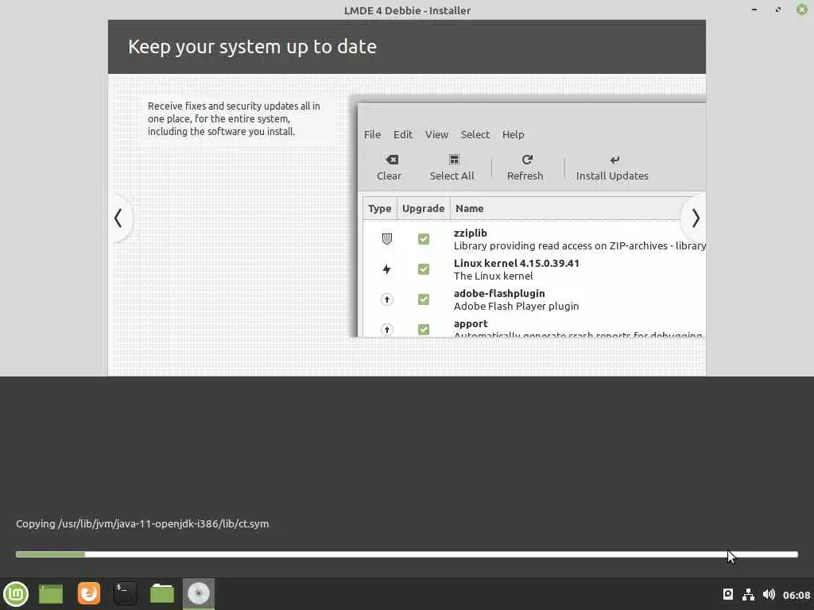This screenshot has height=610, width=814.
Task: Click the up-arrow icon beside adobe-flashplugin
Action: 387,299
